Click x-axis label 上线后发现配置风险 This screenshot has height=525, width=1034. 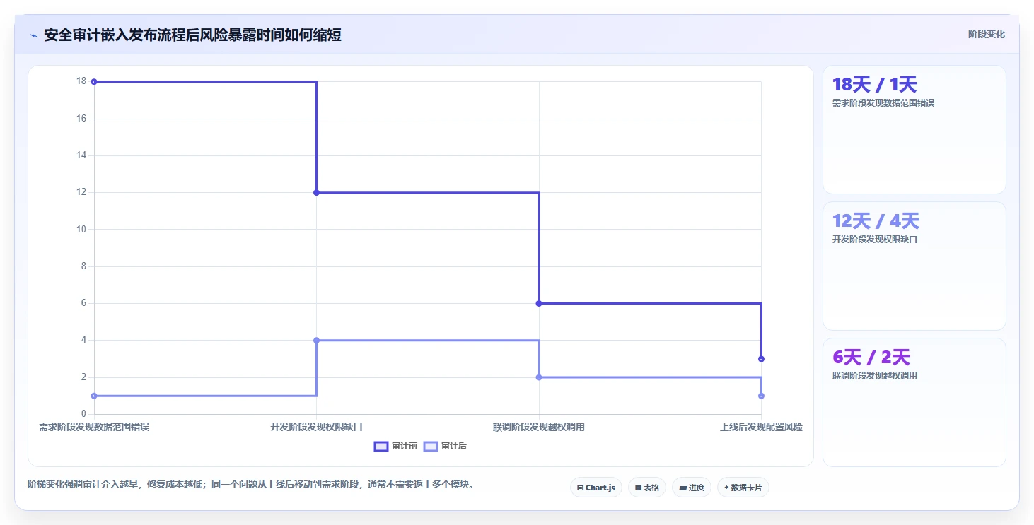(x=761, y=427)
